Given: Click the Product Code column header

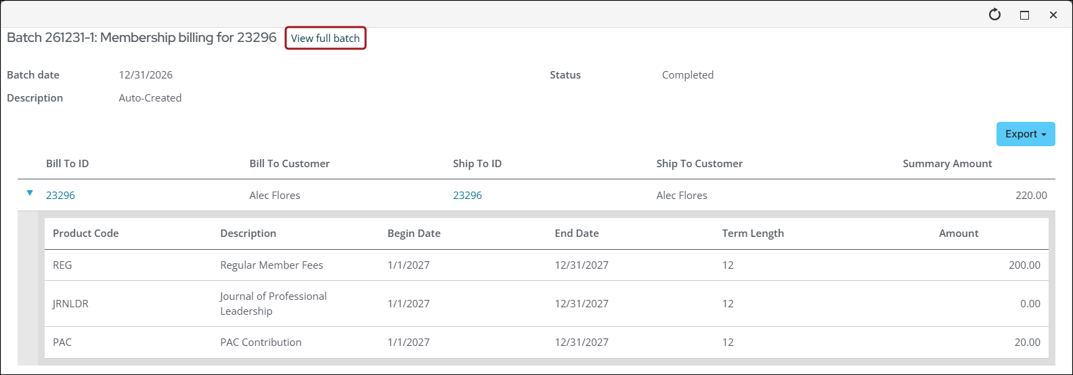Looking at the screenshot, I should [85, 234].
